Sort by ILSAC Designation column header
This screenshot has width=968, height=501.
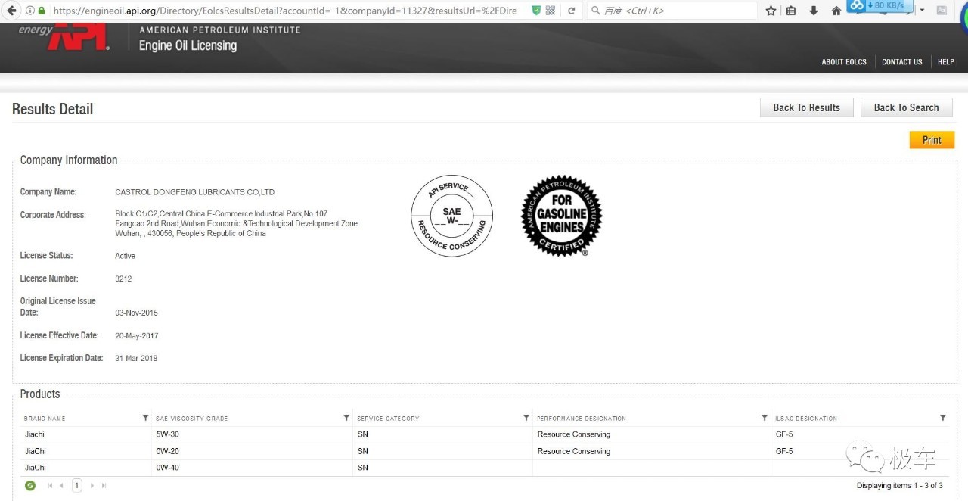pos(806,419)
